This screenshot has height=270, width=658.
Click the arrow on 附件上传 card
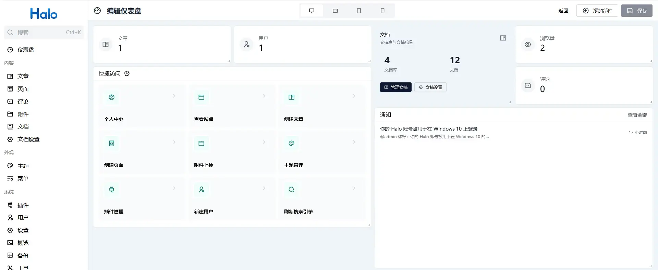[264, 142]
